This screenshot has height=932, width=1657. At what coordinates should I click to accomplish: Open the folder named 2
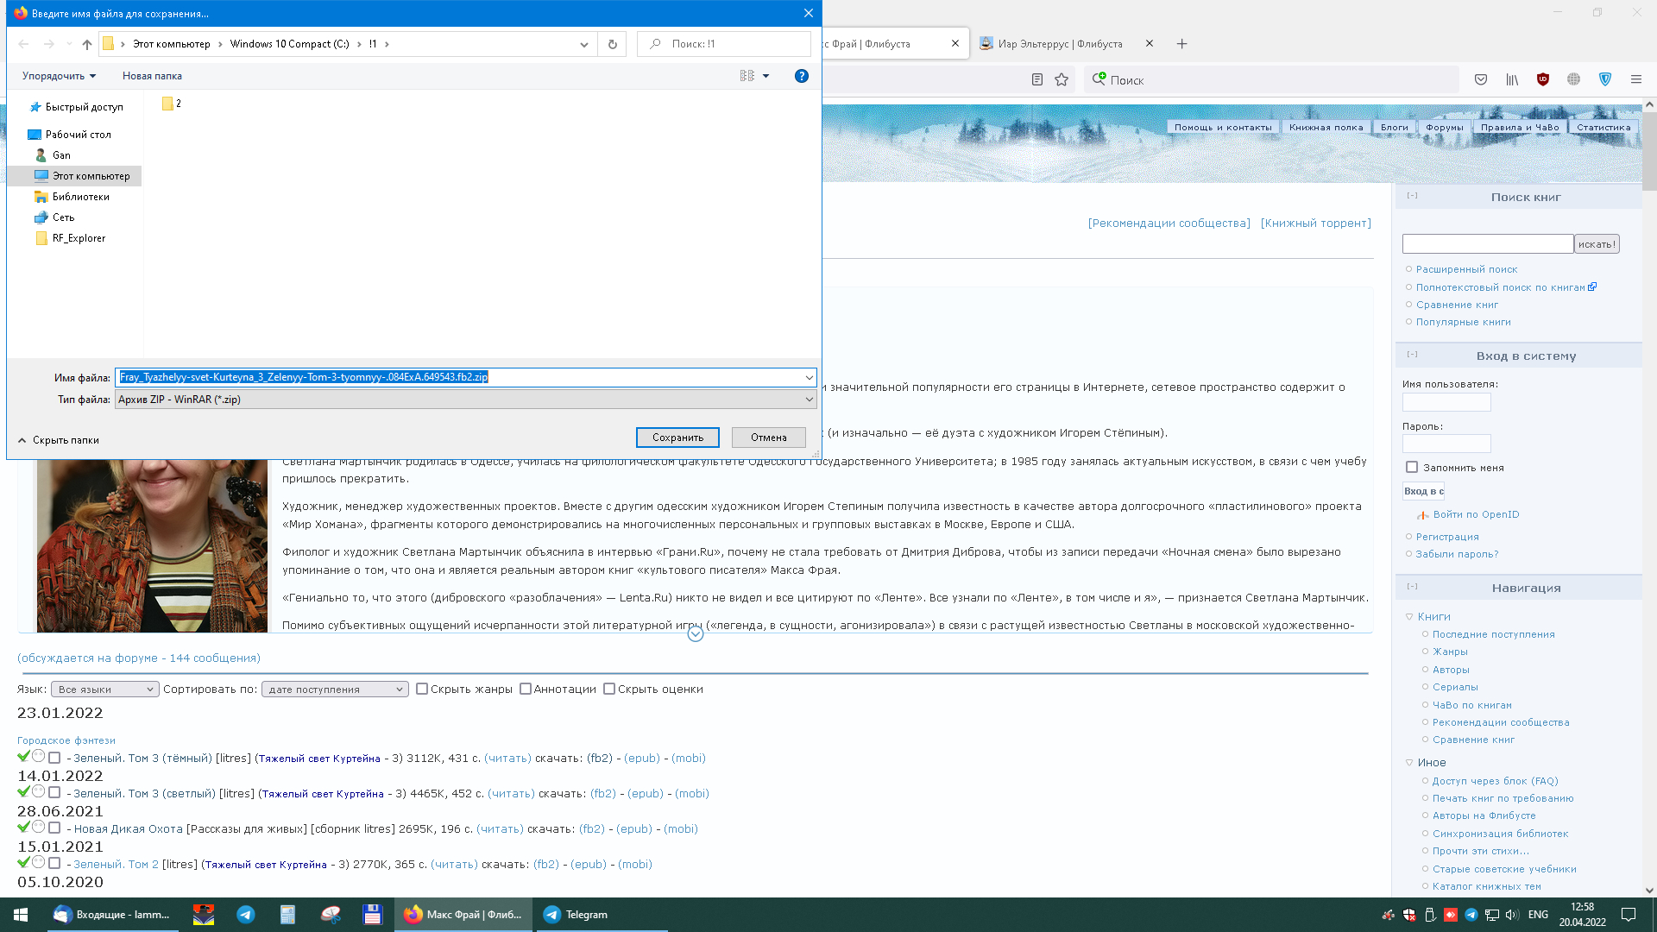172,104
